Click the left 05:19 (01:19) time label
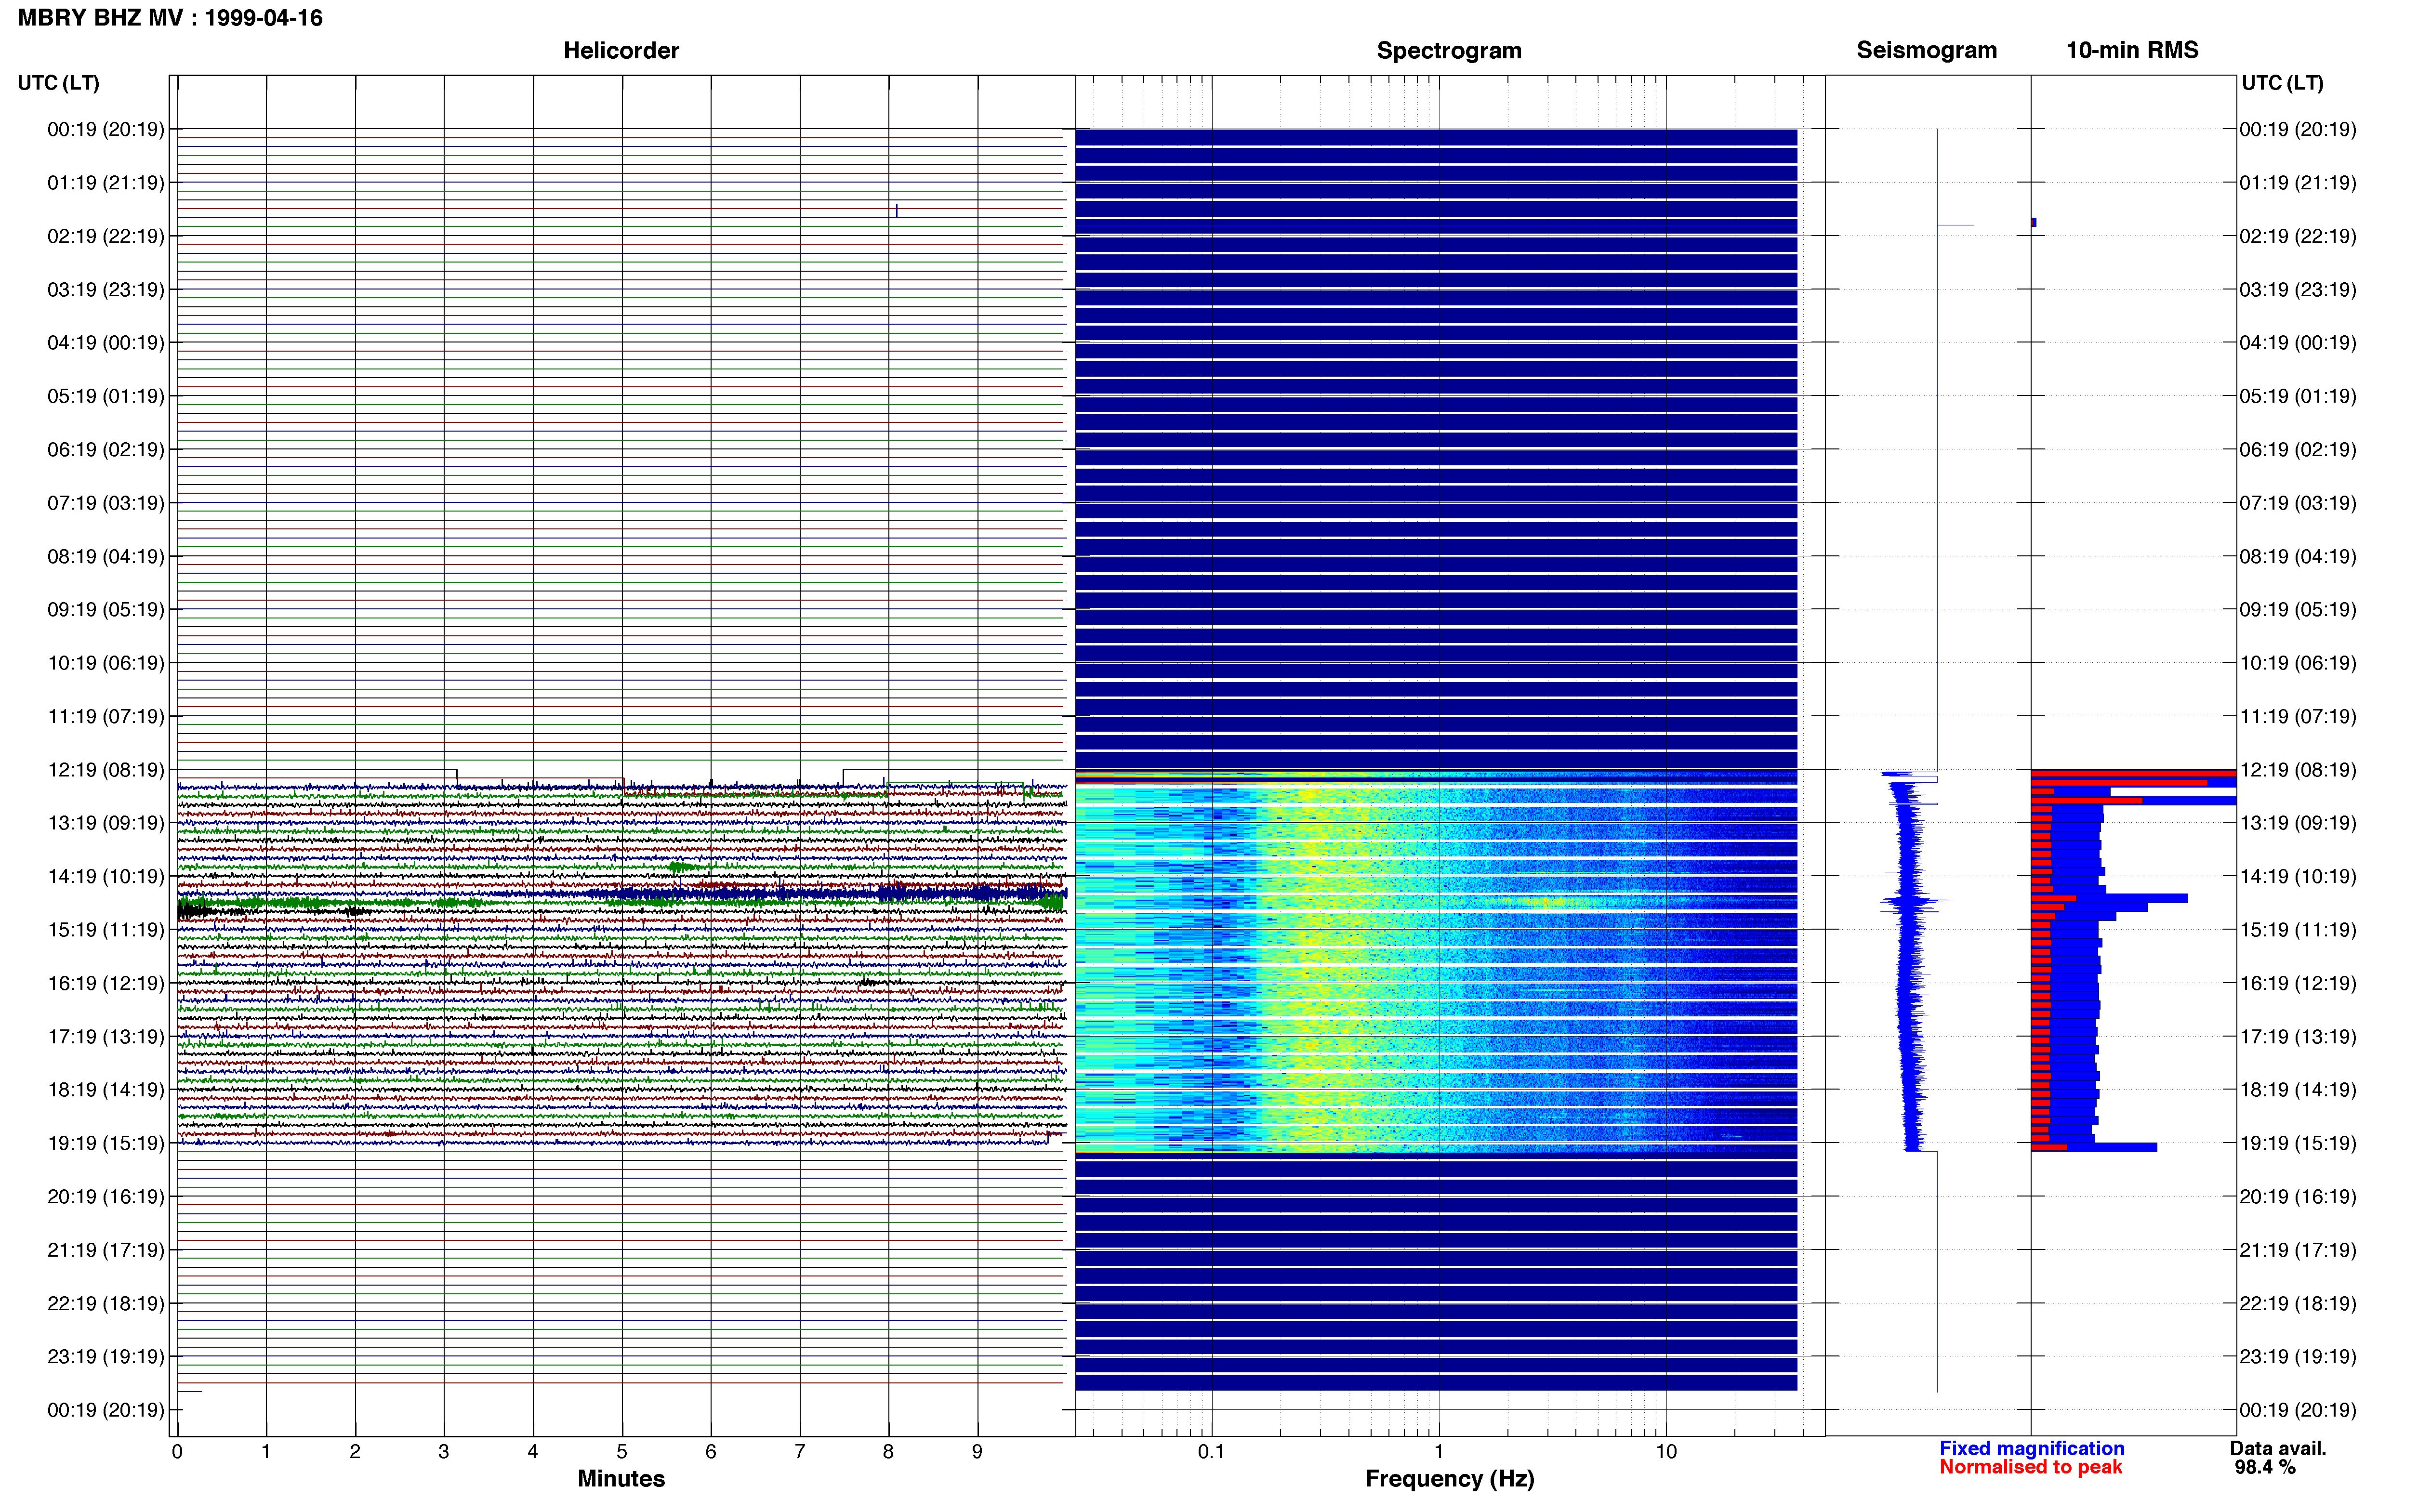This screenshot has height=1512, width=2418. coord(106,396)
